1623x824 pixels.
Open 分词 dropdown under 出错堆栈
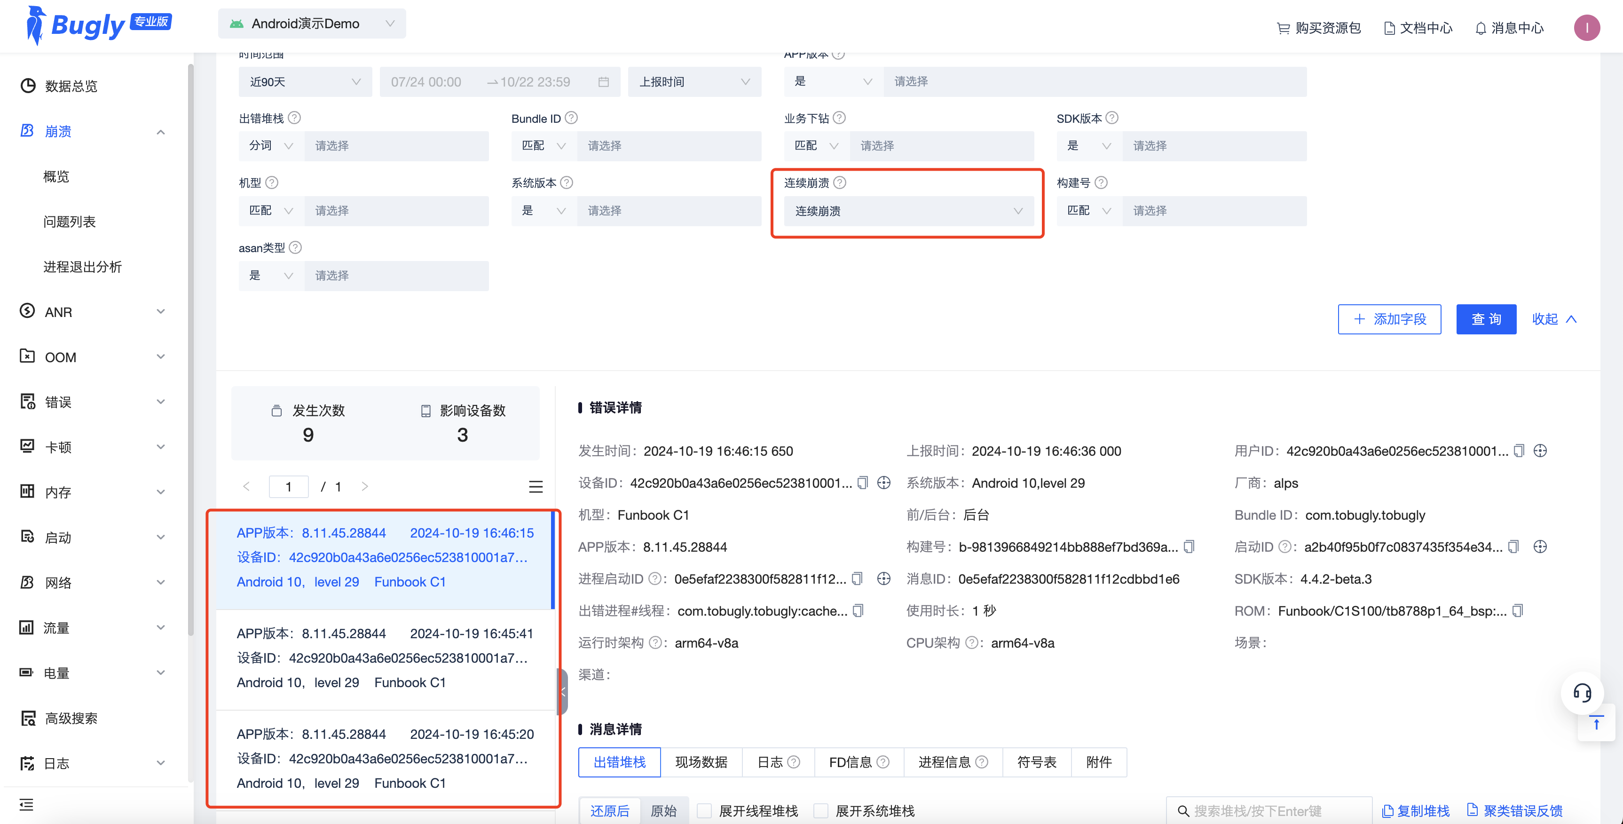coord(272,146)
